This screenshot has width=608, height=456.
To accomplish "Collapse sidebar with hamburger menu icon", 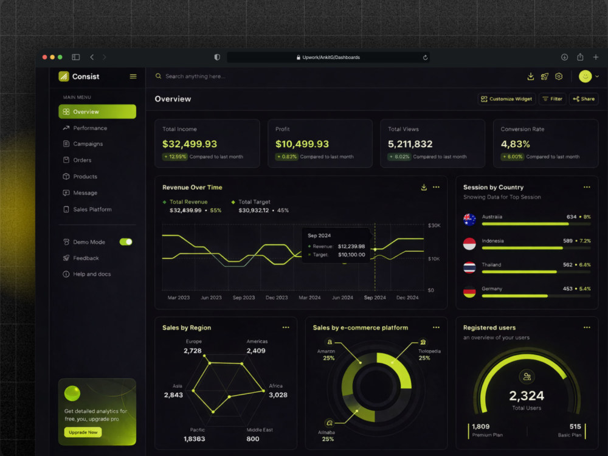I will [x=133, y=77].
